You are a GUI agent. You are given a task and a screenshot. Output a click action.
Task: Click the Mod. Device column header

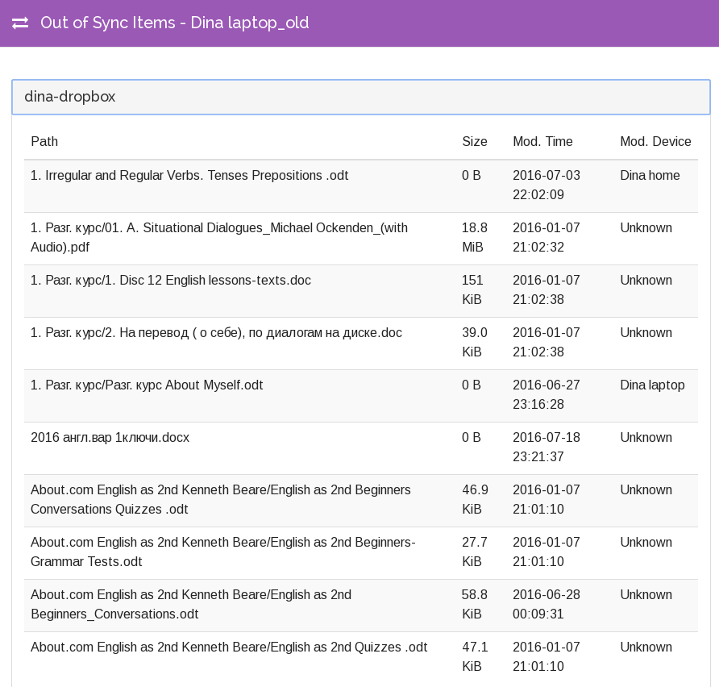pos(655,142)
